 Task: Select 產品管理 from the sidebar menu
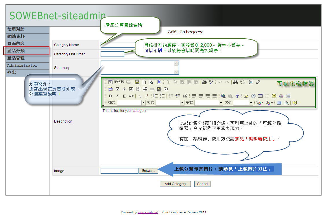pos(27,58)
